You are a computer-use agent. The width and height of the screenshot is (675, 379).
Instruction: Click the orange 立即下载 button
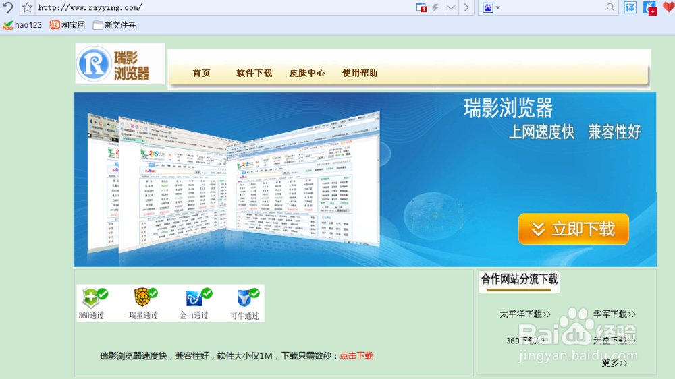point(573,229)
